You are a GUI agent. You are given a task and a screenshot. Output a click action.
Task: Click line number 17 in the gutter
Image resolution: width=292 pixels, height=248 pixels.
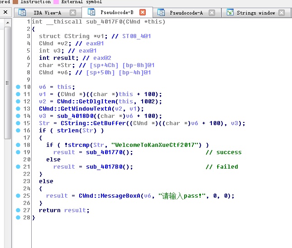pyautogui.click(x=27, y=138)
